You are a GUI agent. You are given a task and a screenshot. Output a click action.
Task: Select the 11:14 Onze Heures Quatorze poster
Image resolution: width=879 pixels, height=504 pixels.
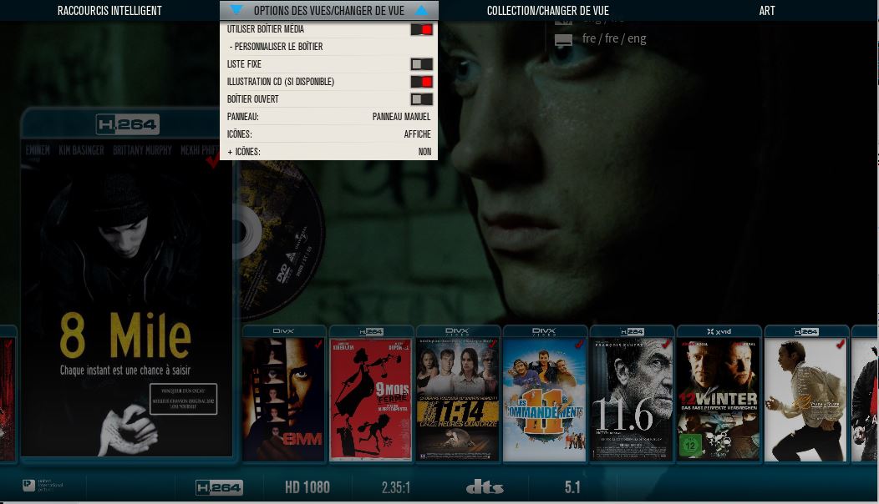[457, 400]
